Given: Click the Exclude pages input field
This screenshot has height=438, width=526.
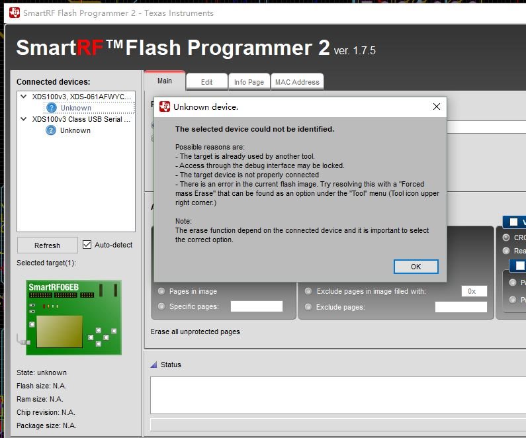Looking at the screenshot, I should pyautogui.click(x=461, y=307).
